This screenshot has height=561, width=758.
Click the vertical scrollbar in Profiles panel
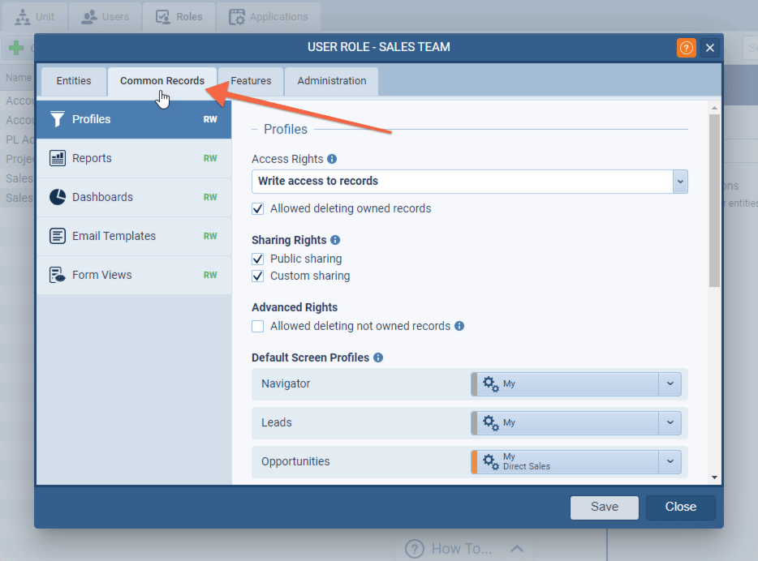[x=714, y=203]
